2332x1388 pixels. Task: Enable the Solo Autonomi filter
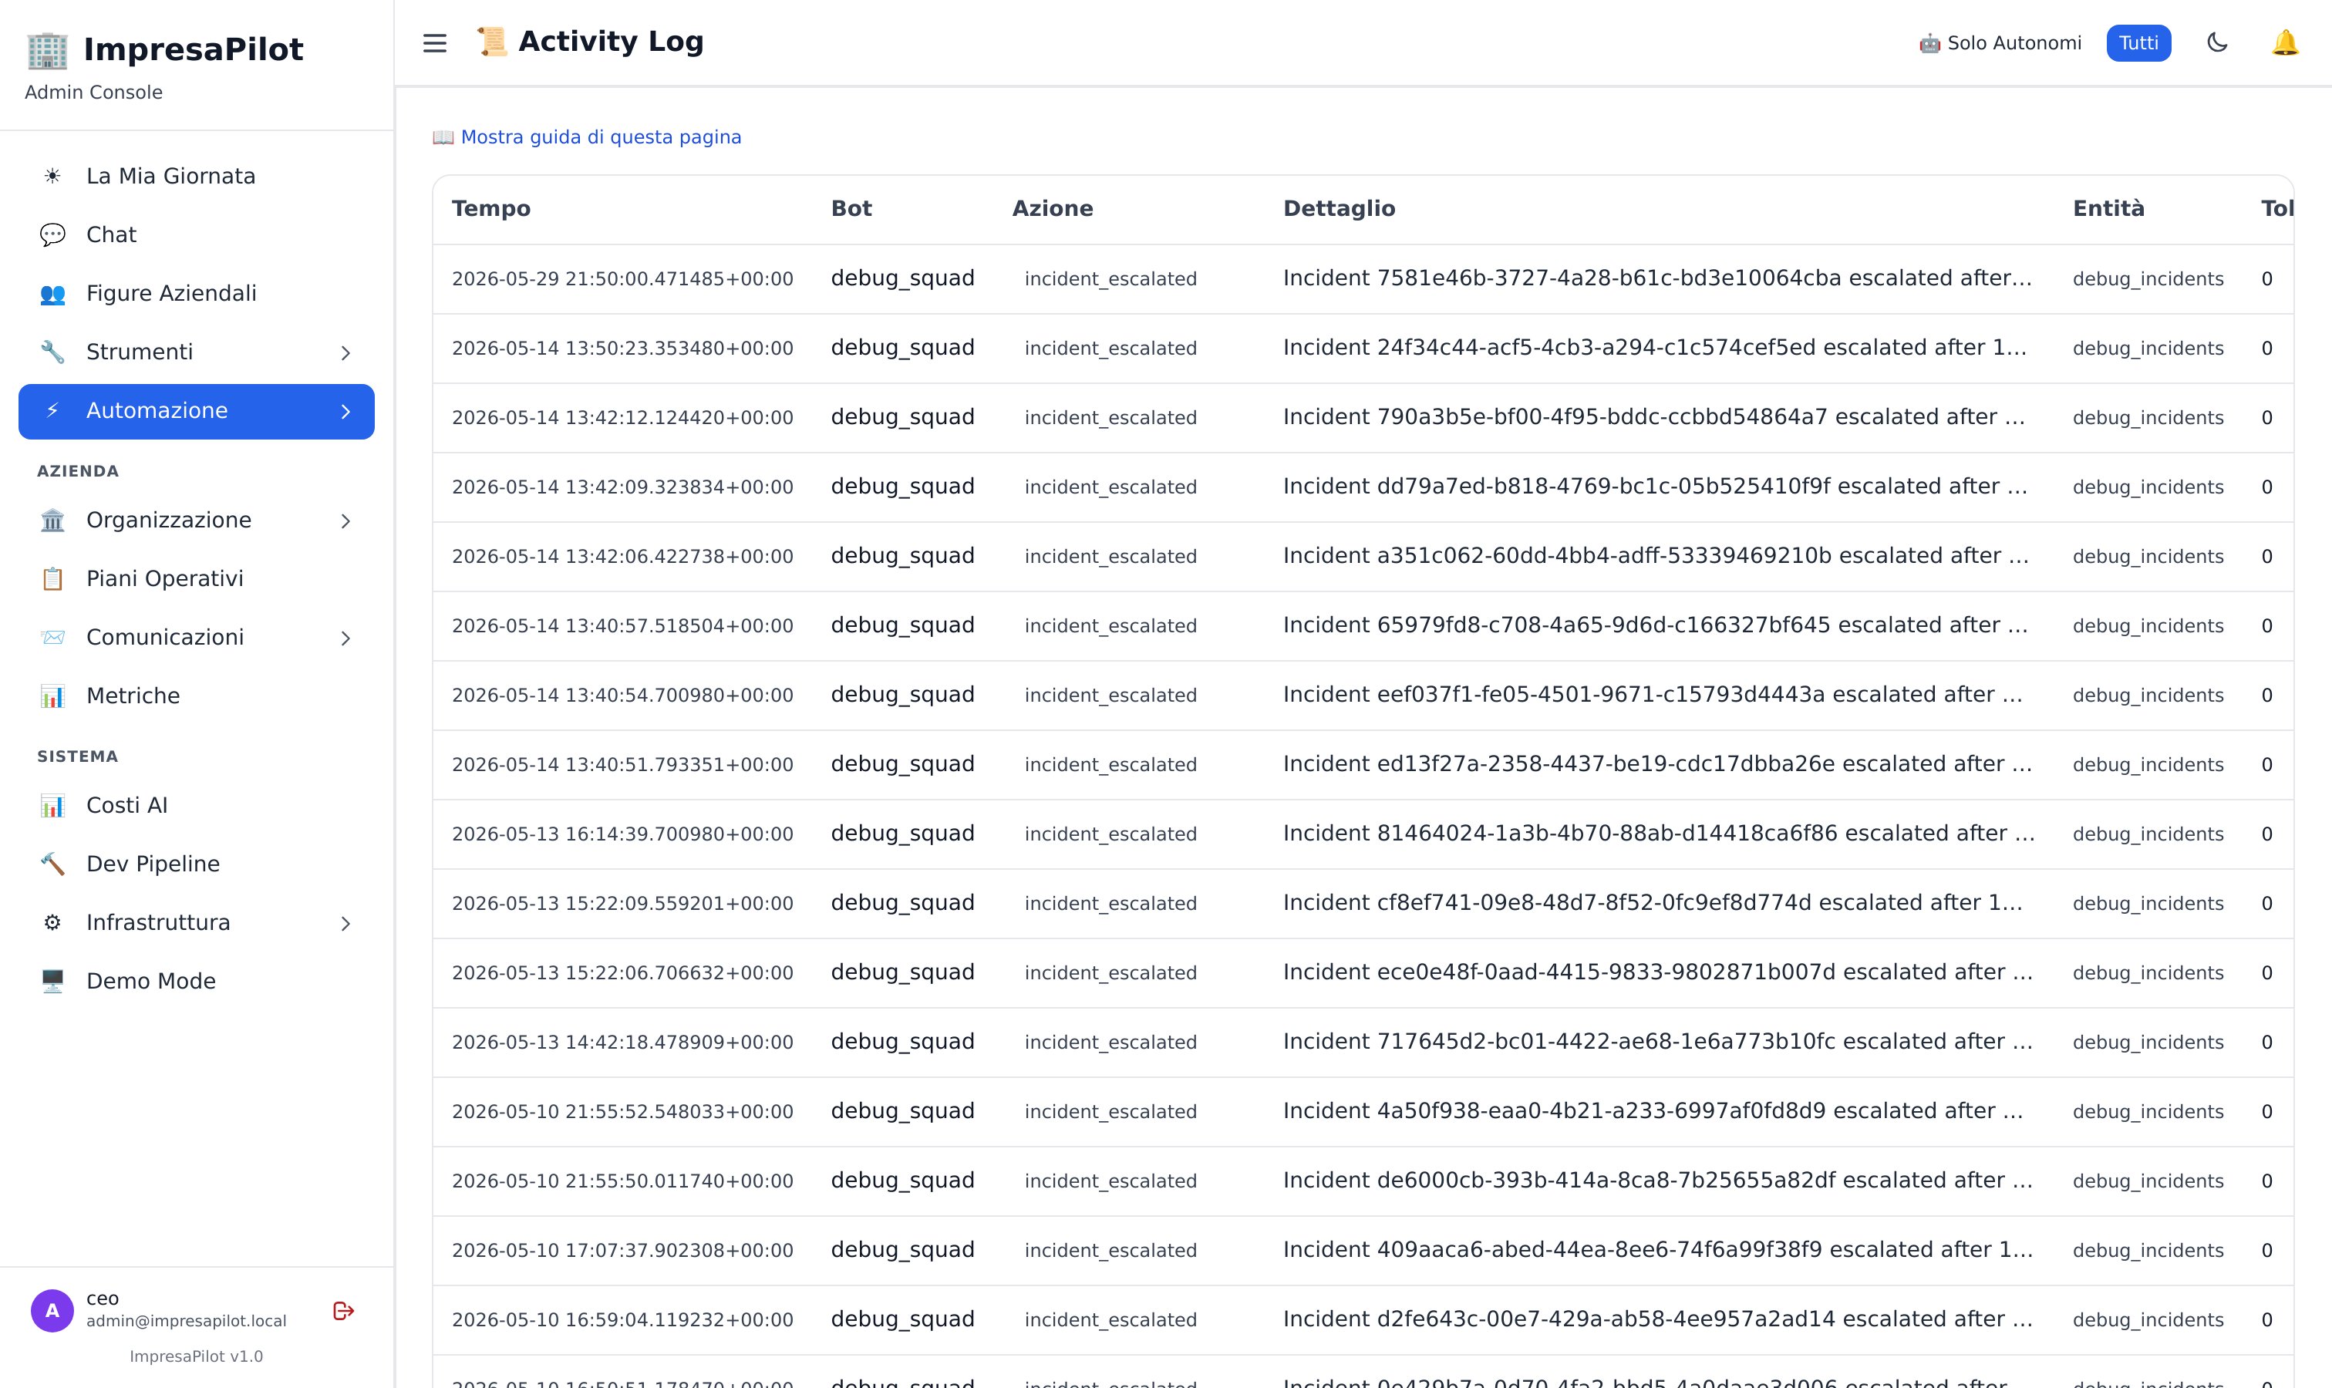(2000, 43)
